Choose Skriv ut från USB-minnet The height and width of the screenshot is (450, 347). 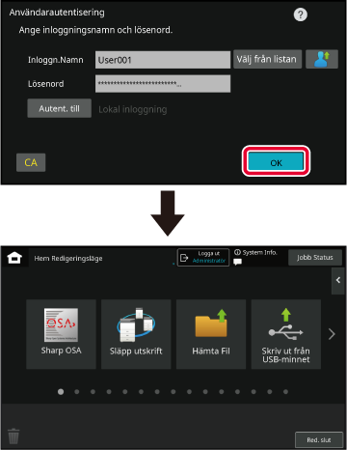pyautogui.click(x=286, y=334)
